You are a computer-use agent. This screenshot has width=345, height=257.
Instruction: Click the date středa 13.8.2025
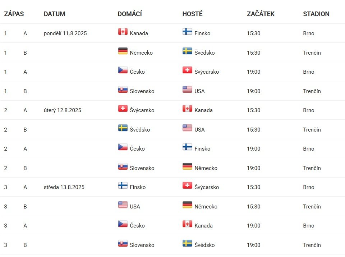[64, 187]
